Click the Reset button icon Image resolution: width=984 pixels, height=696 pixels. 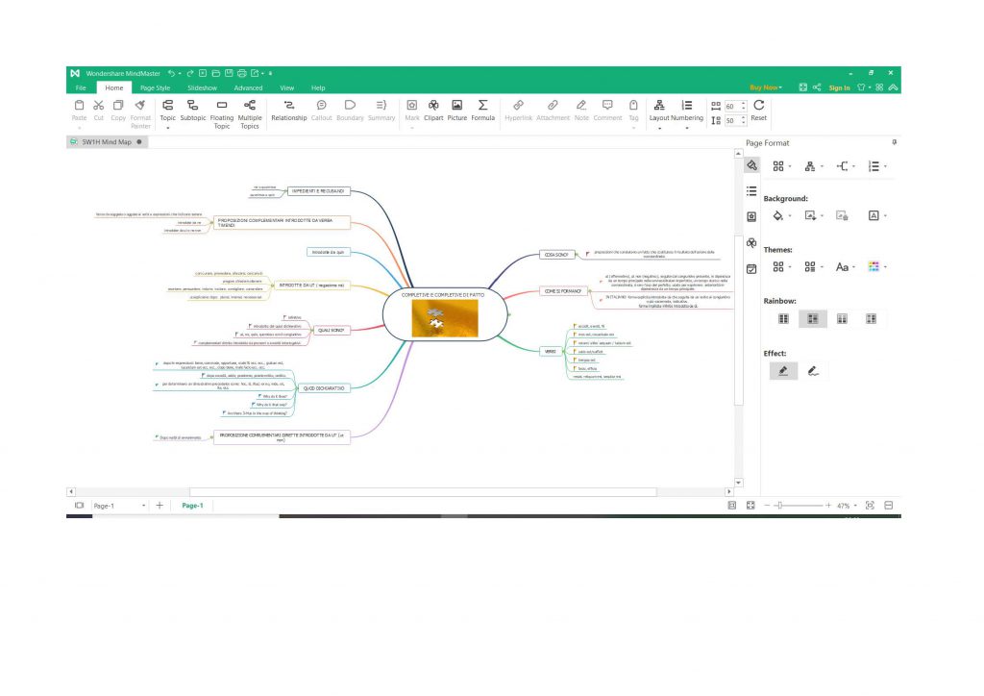758,105
